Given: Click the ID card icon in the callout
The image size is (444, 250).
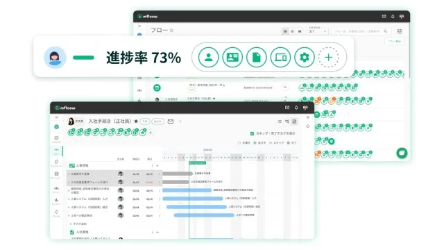Looking at the screenshot, I should click(x=232, y=57).
